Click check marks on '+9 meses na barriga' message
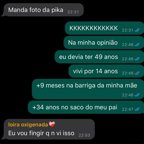144x144 pixels. (x=137, y=95)
